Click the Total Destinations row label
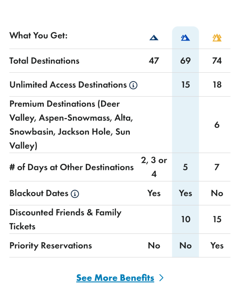 (44, 61)
